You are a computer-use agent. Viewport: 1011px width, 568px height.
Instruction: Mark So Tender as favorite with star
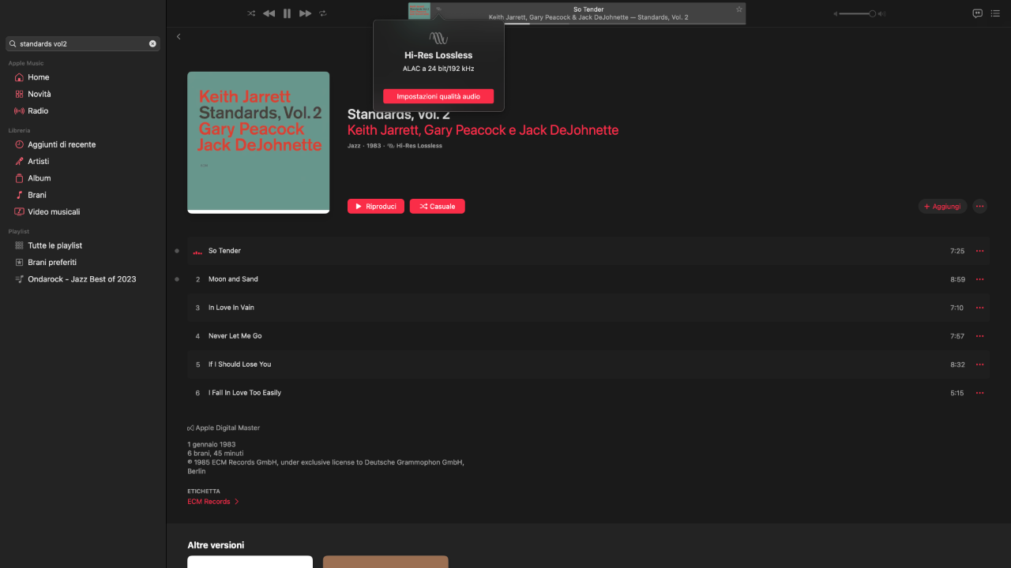739,9
